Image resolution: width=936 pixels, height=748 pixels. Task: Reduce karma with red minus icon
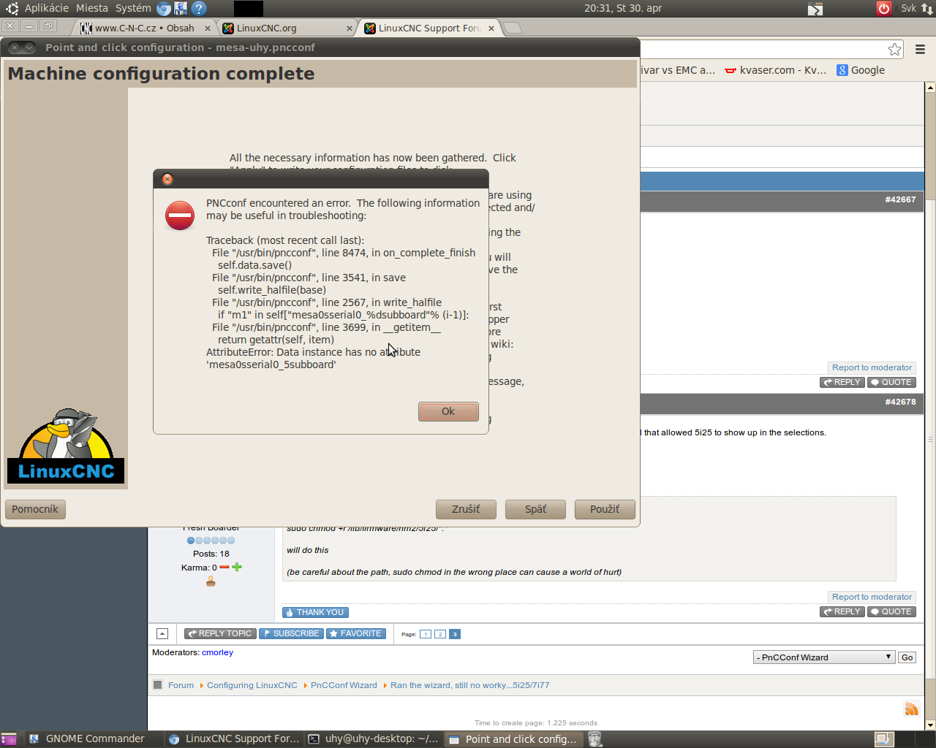coord(224,567)
